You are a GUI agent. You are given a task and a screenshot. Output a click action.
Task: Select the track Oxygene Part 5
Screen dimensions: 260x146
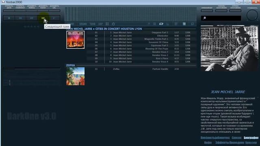pos(141,32)
